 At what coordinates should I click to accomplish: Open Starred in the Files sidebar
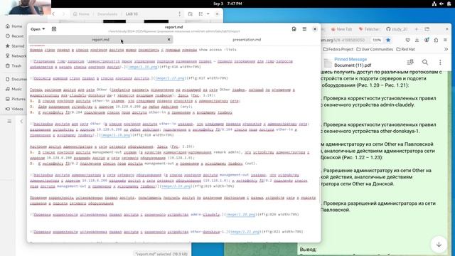click(x=15, y=46)
